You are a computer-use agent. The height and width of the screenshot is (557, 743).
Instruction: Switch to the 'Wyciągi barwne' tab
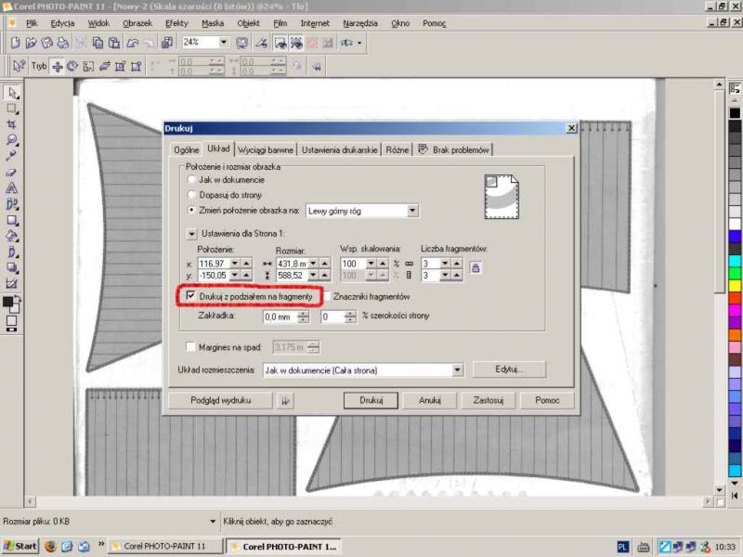pyautogui.click(x=266, y=149)
